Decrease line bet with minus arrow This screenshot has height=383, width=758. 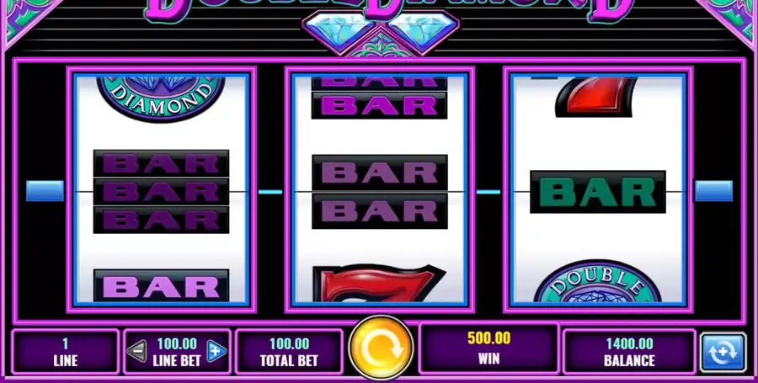pyautogui.click(x=136, y=351)
